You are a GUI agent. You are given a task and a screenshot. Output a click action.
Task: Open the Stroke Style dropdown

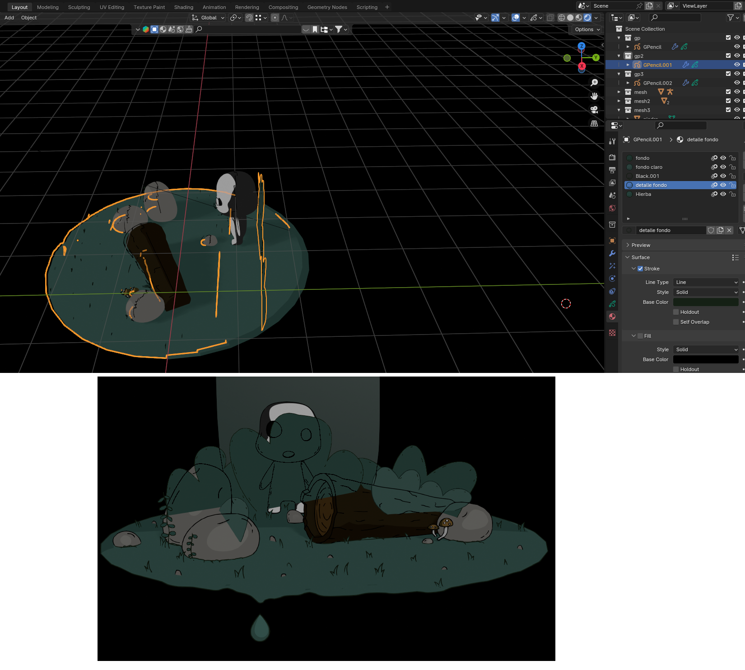[706, 292]
